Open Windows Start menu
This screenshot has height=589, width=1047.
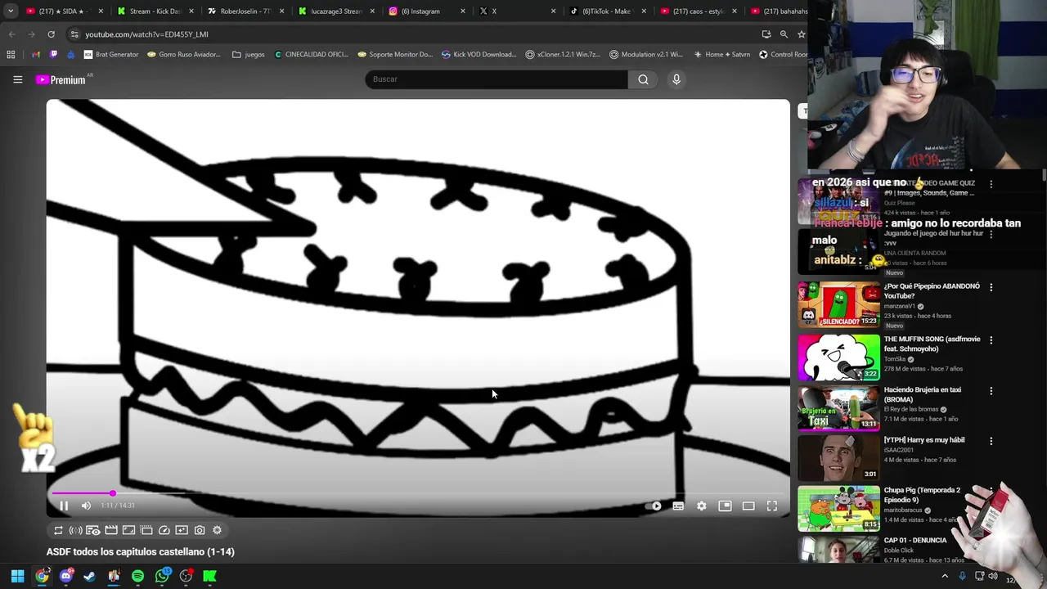tap(17, 576)
